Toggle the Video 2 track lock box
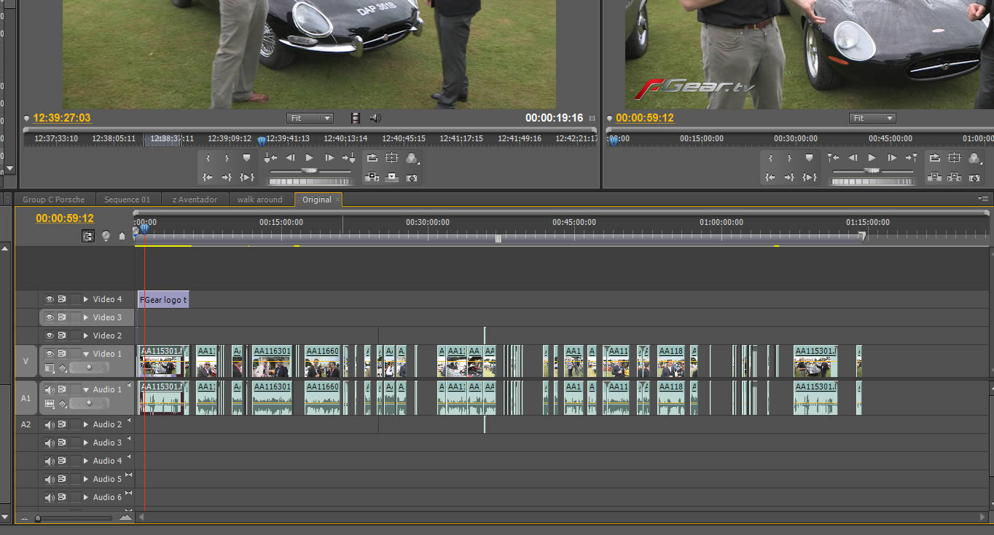Screen dimensions: 994x535 pyautogui.click(x=74, y=336)
